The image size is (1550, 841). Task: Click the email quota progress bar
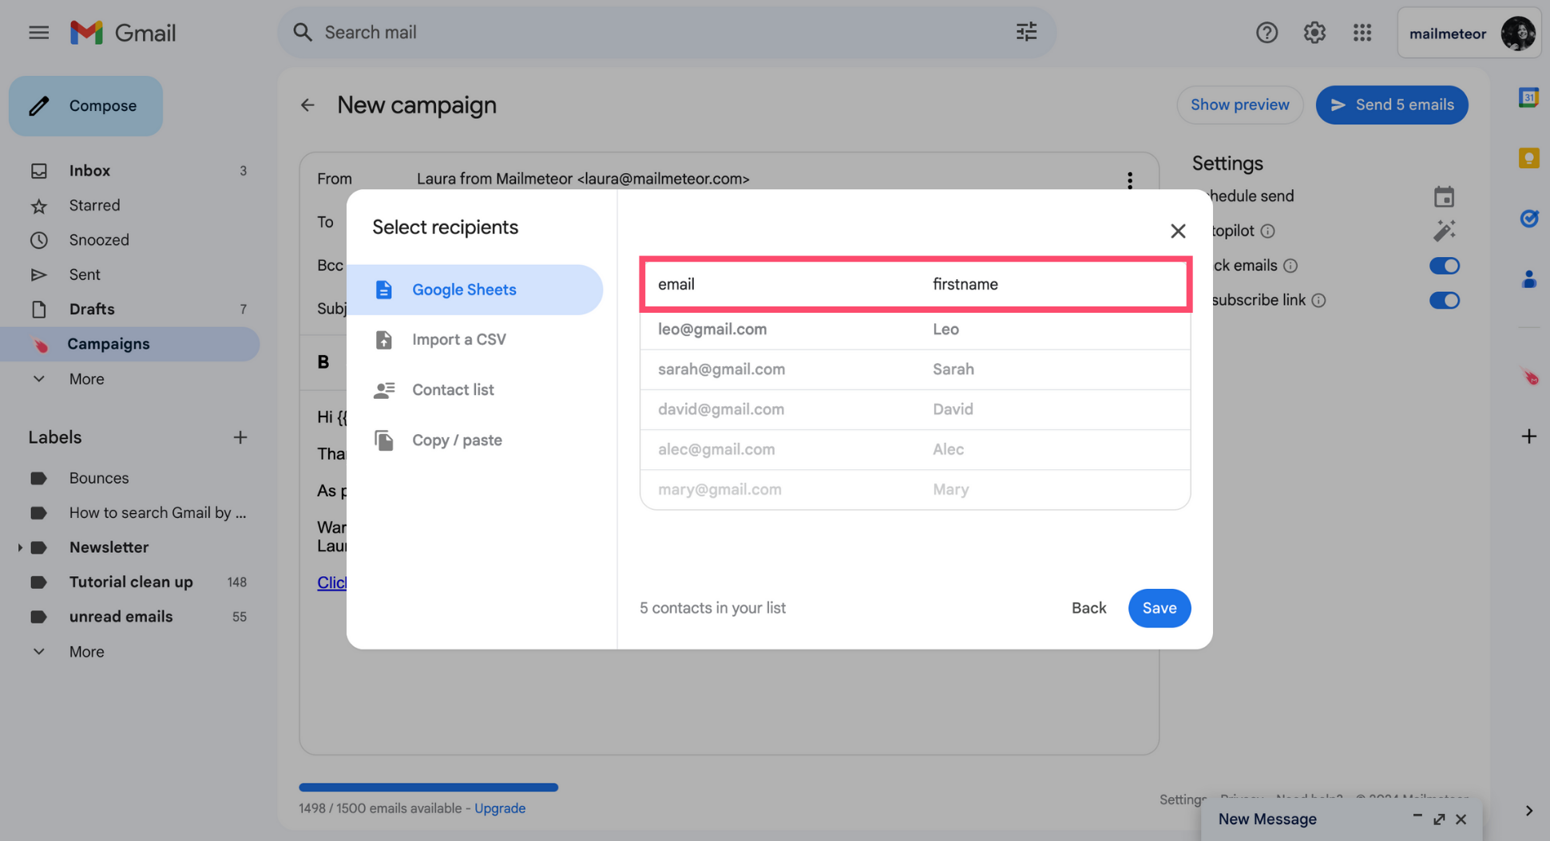428,788
